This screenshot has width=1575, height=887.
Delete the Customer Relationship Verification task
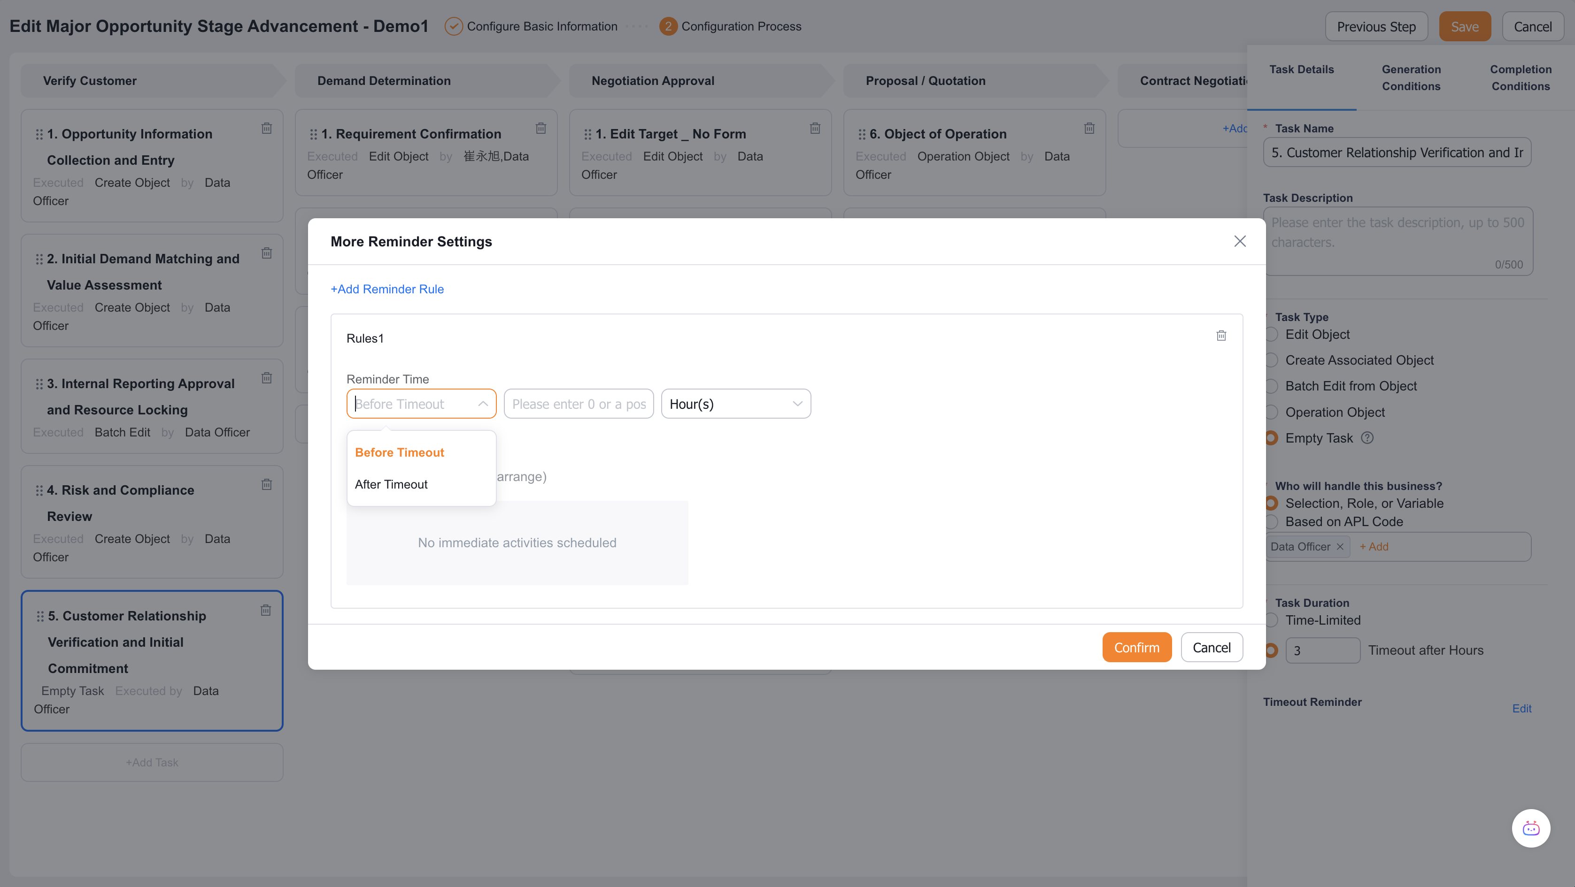(x=266, y=610)
